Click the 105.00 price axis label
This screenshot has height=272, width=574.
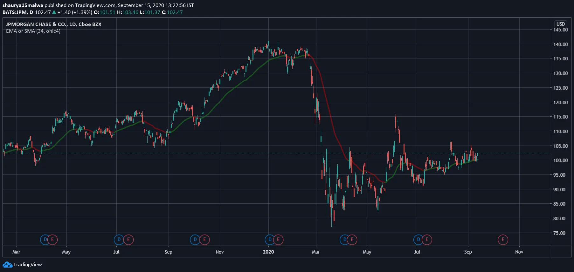[561, 146]
